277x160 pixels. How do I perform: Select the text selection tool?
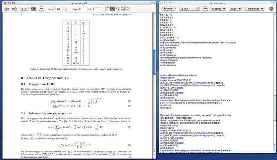[x=113, y=9]
